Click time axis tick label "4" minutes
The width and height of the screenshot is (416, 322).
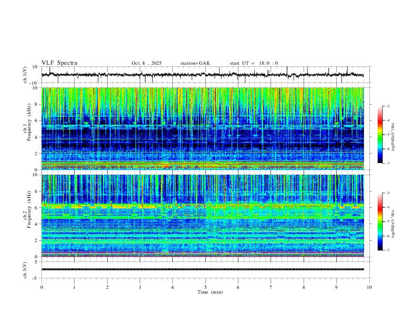(x=173, y=287)
